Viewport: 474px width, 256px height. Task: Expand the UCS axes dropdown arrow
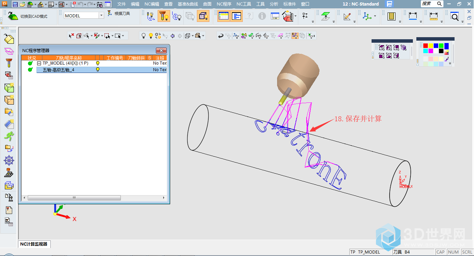coord(375,16)
